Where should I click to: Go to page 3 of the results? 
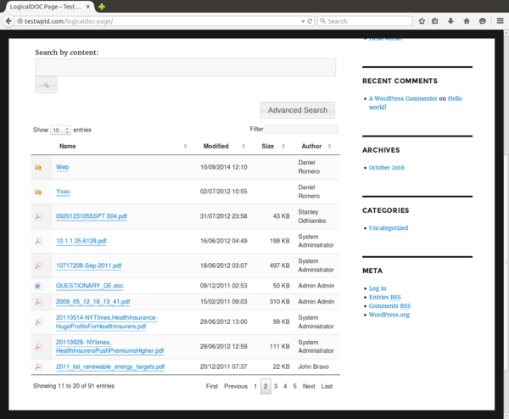(276, 386)
